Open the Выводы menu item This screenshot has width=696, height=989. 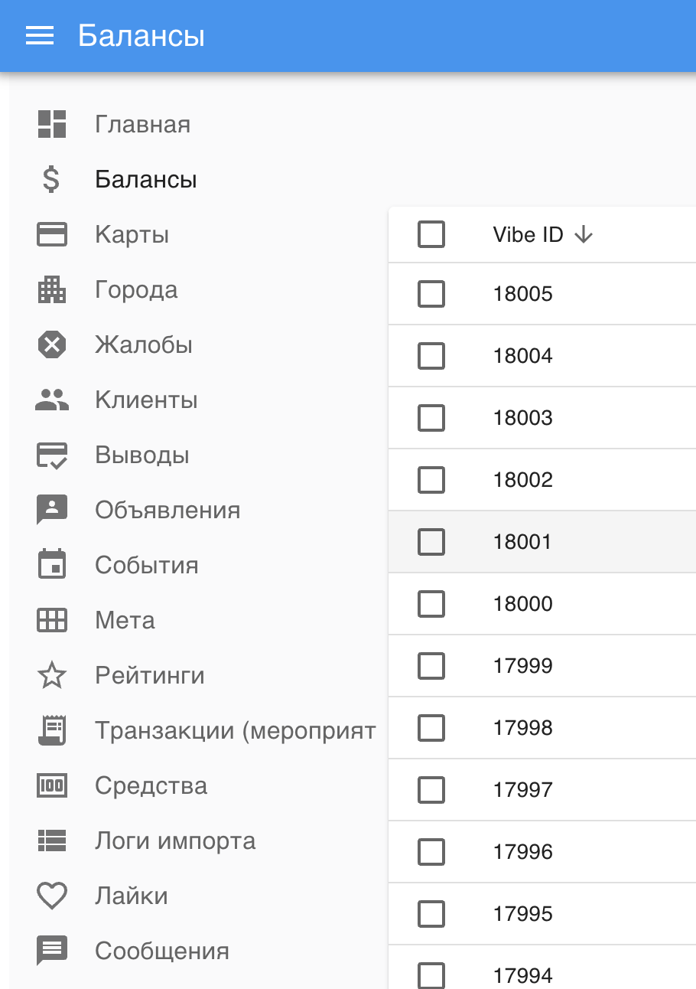(142, 455)
